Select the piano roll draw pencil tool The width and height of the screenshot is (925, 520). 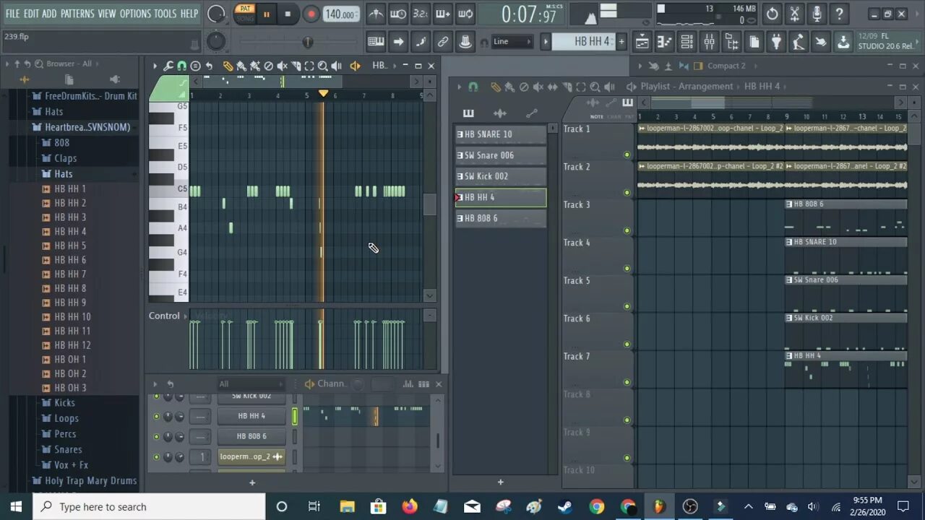tap(228, 66)
